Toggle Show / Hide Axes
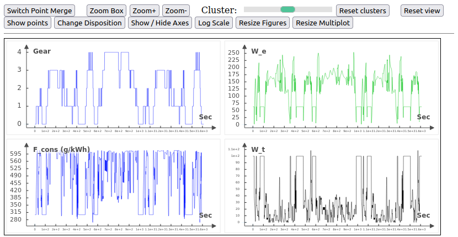 [160, 23]
